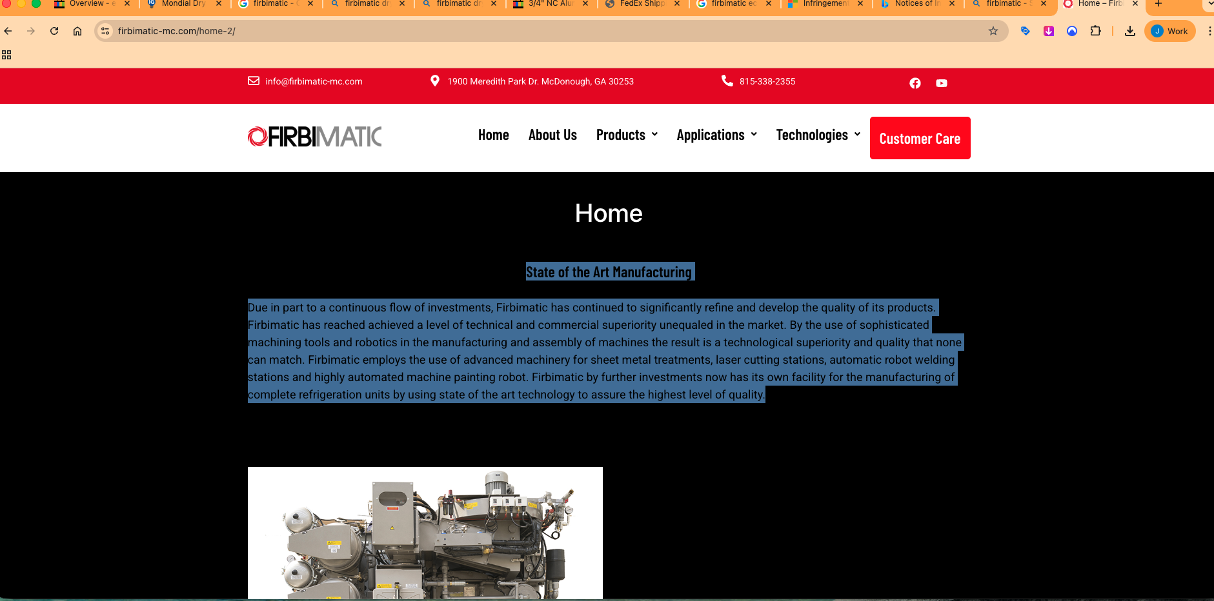Click 1900 Meredith Park Dr. address
Image resolution: width=1214 pixels, height=601 pixels.
coord(540,81)
